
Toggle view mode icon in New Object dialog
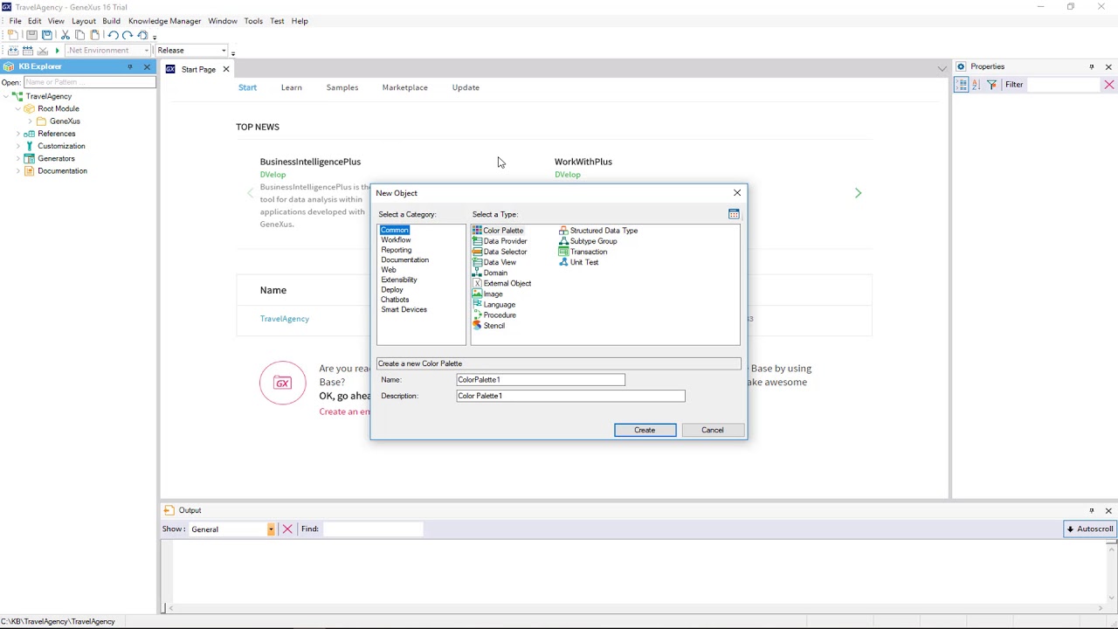[x=734, y=214]
